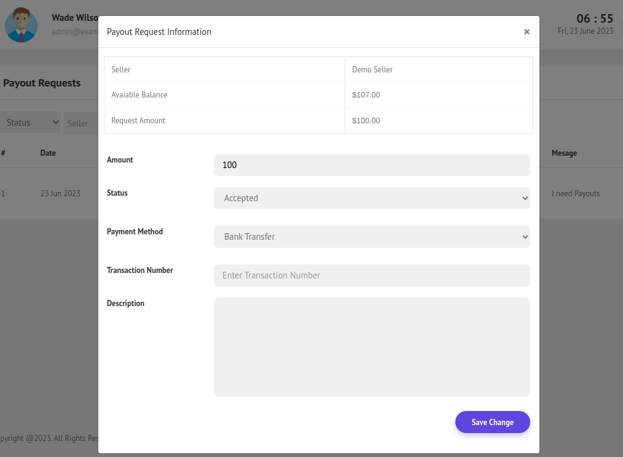This screenshot has height=457, width=623.
Task: Click the Seller filter field
Action: (80, 123)
